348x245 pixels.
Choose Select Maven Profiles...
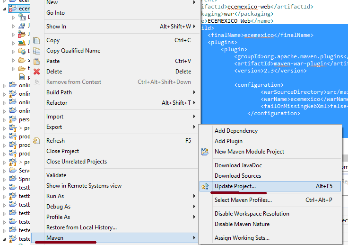point(243,200)
